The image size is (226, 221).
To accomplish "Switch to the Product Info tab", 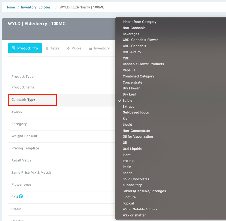I will 25,48.
